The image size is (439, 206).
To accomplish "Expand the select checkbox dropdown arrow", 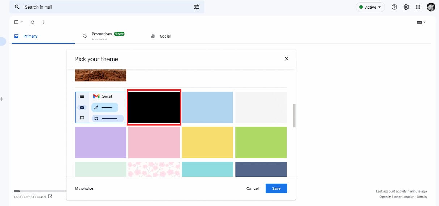I will 22,22.
